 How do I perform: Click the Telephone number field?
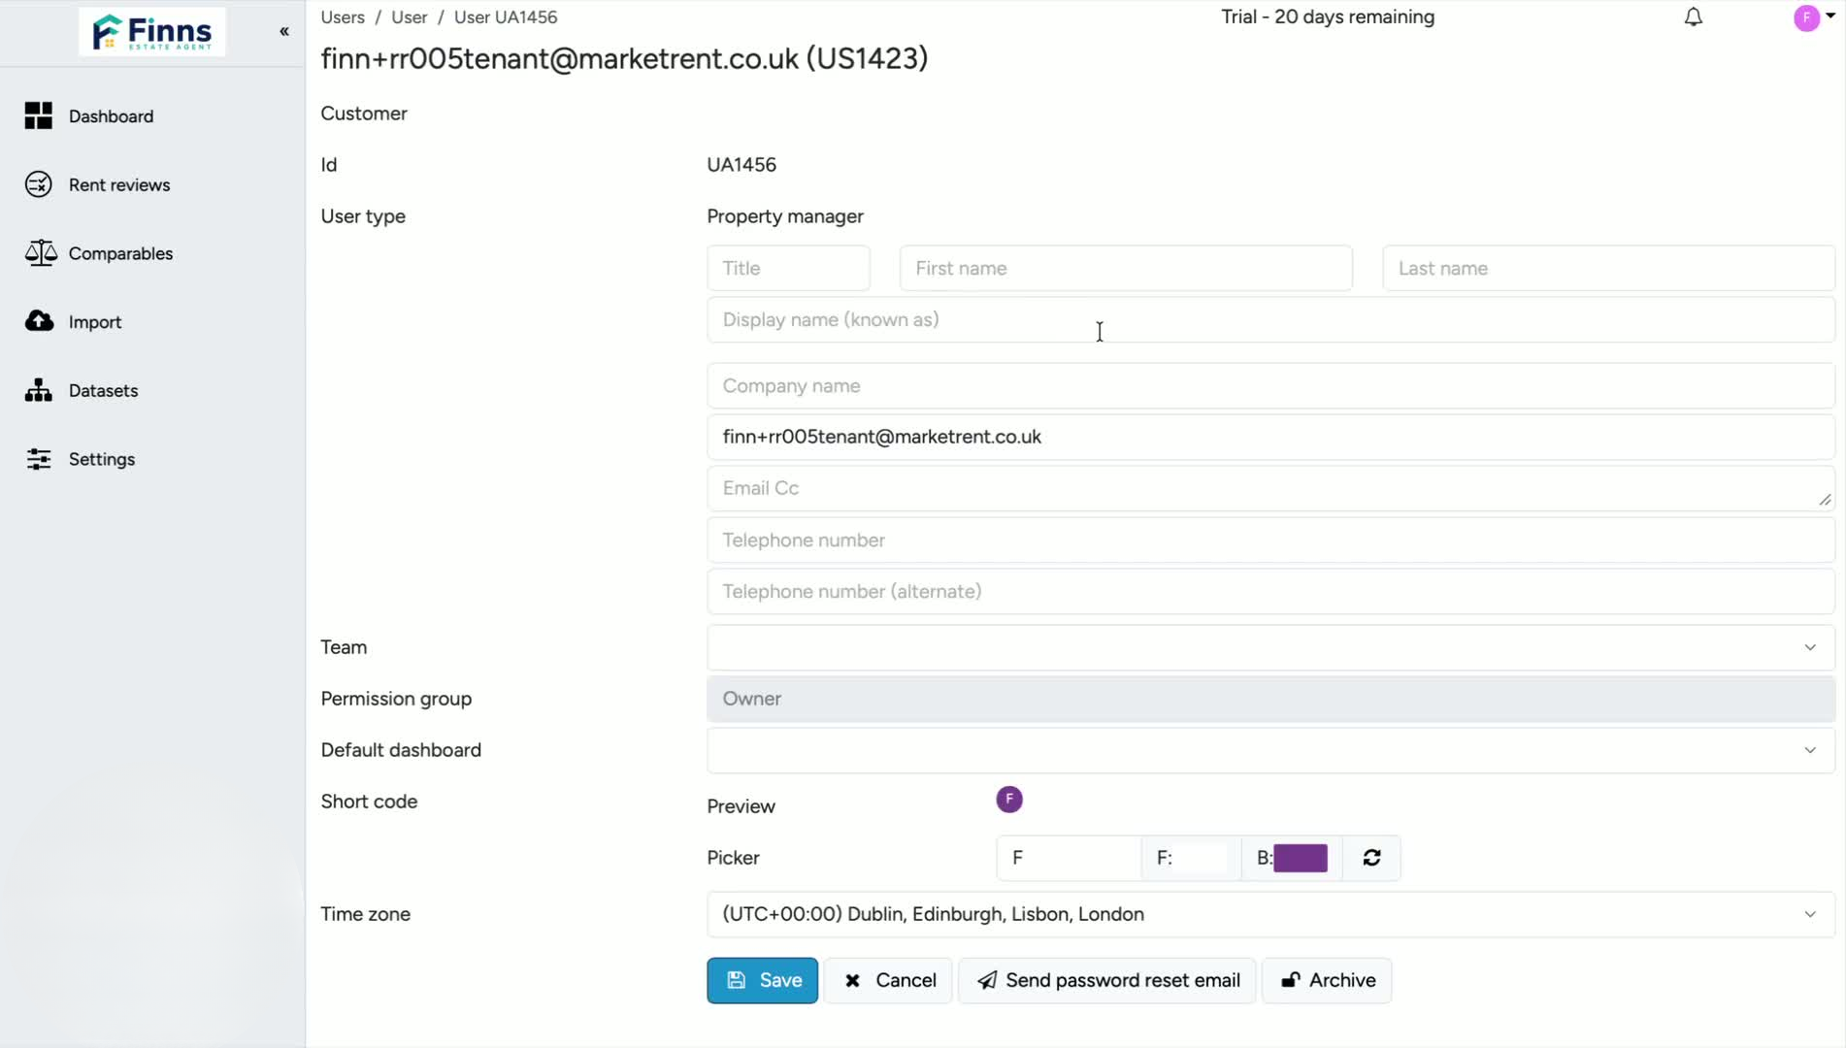pos(1270,540)
